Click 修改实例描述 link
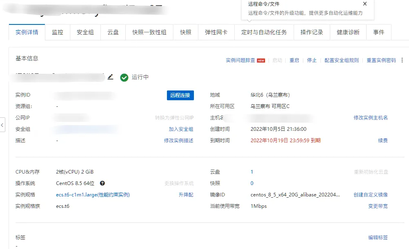 coord(178,140)
